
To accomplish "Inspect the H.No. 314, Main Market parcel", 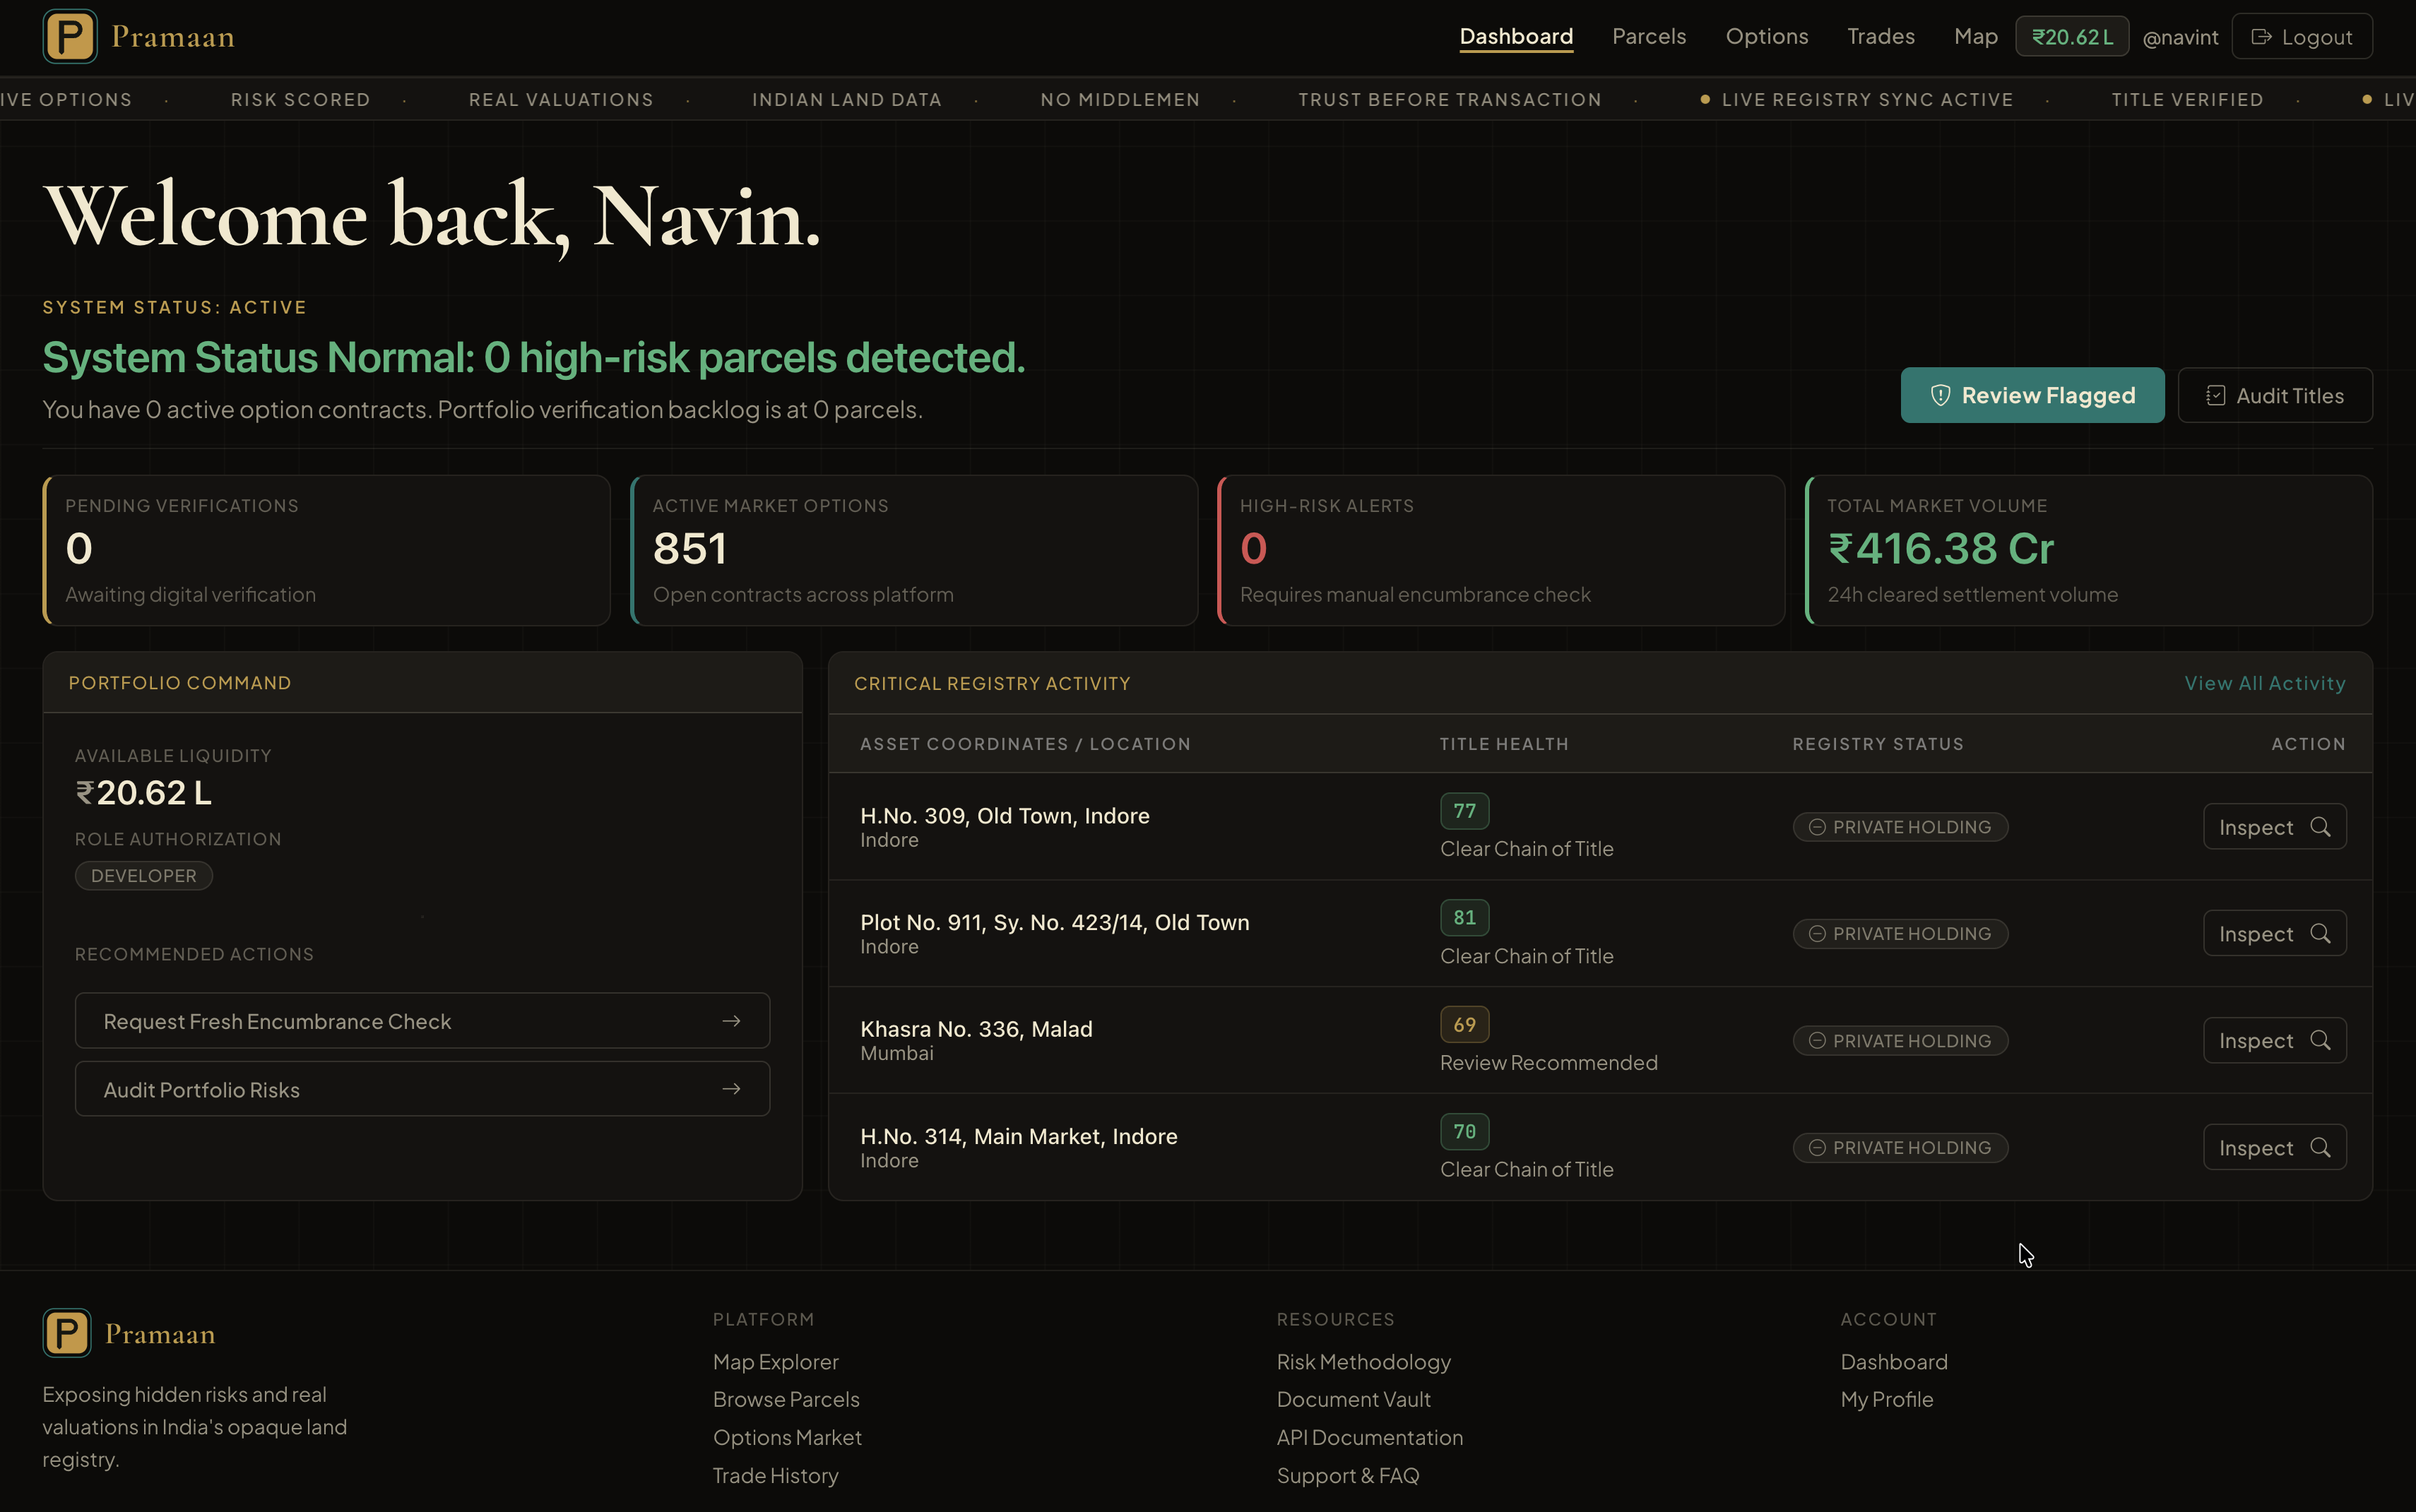I will pos(2275,1147).
